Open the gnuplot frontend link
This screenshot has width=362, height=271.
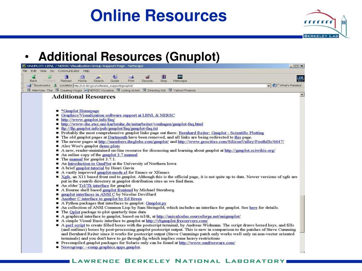[x=118, y=190]
